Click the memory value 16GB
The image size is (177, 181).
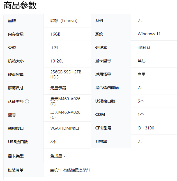(55, 34)
